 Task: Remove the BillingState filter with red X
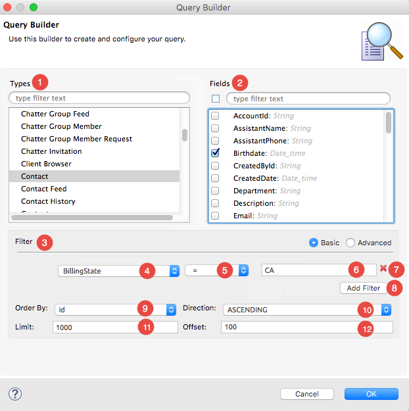tap(383, 268)
